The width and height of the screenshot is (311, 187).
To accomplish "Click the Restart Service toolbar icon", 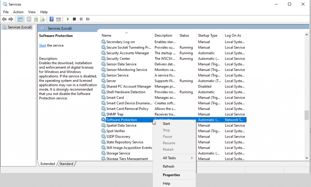I will 88,19.
